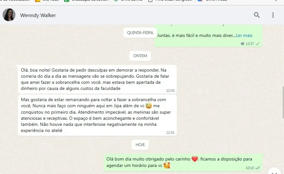Open the chat search magnifier icon
Screen dimensions: 284x174
(257, 15)
